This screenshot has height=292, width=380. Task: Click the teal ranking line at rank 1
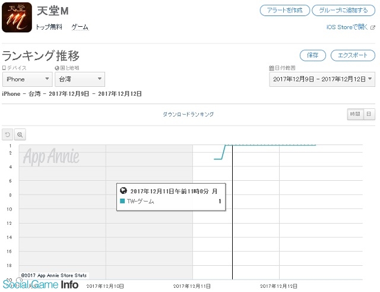(x=270, y=145)
